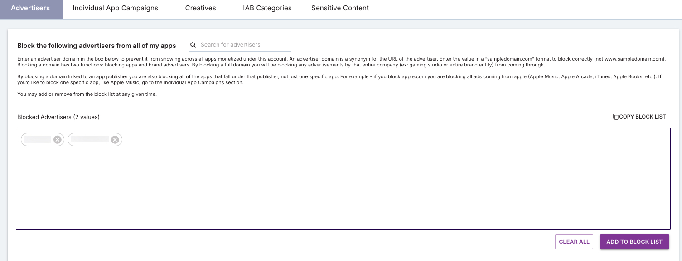Click the copy icon beside Copy Block List
The image size is (682, 261).
click(x=615, y=117)
